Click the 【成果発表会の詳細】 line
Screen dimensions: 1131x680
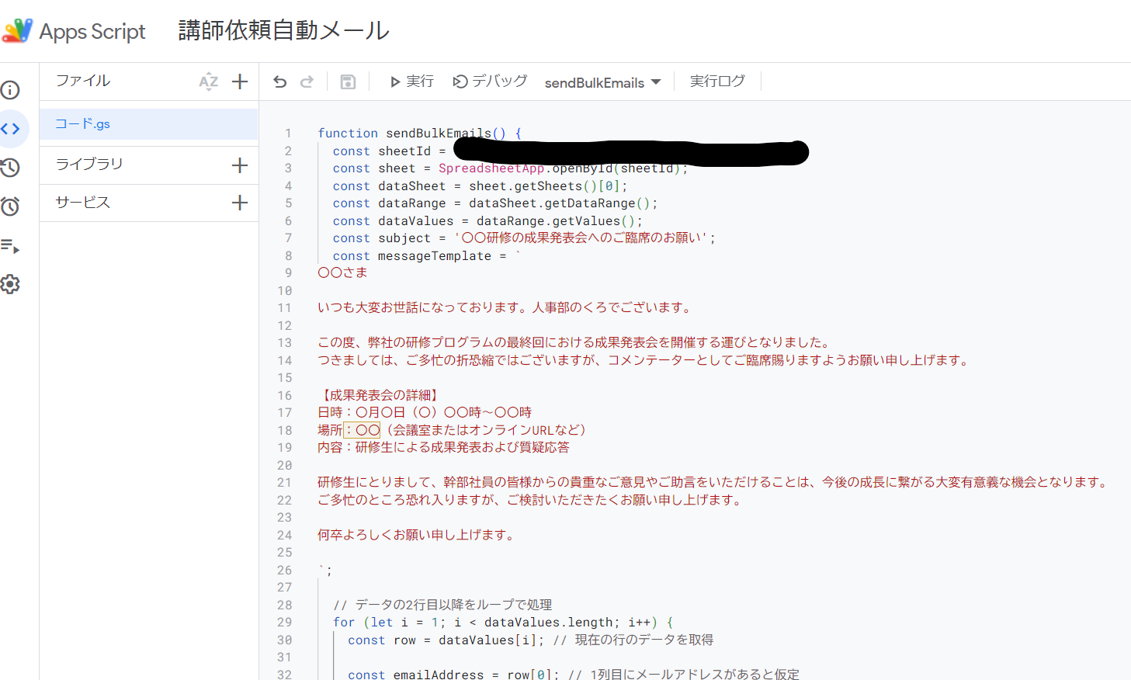[380, 395]
